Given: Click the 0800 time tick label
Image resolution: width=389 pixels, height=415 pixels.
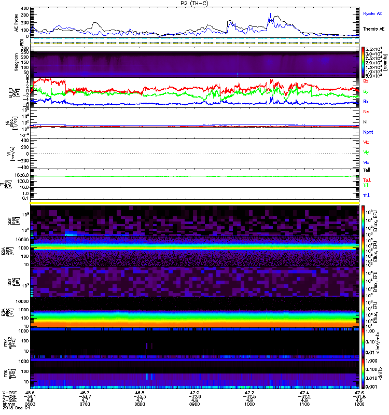Looking at the screenshot, I should click(x=140, y=404).
